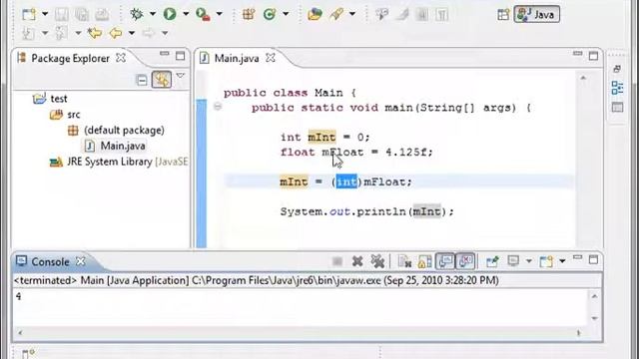Screen dimensions: 639x359
Task: Click the Open Perspective icon
Action: [503, 15]
